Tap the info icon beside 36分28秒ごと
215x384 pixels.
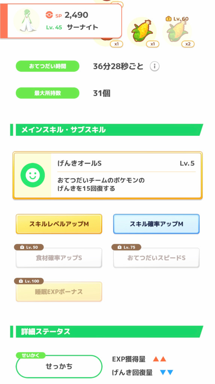154,66
